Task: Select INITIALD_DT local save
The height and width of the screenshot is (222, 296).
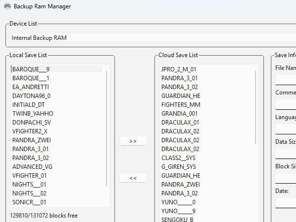Action: pyautogui.click(x=57, y=104)
